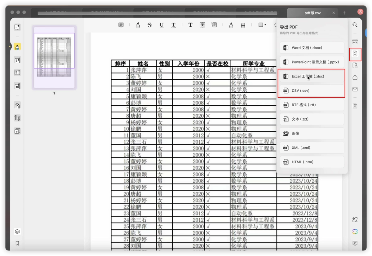Select the text box tool
Image resolution: width=372 pixels, height=256 pixels.
[202, 25]
